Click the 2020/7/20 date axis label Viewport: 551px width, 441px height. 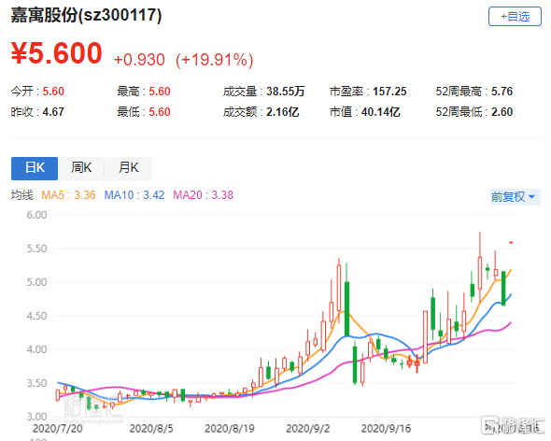(x=57, y=428)
